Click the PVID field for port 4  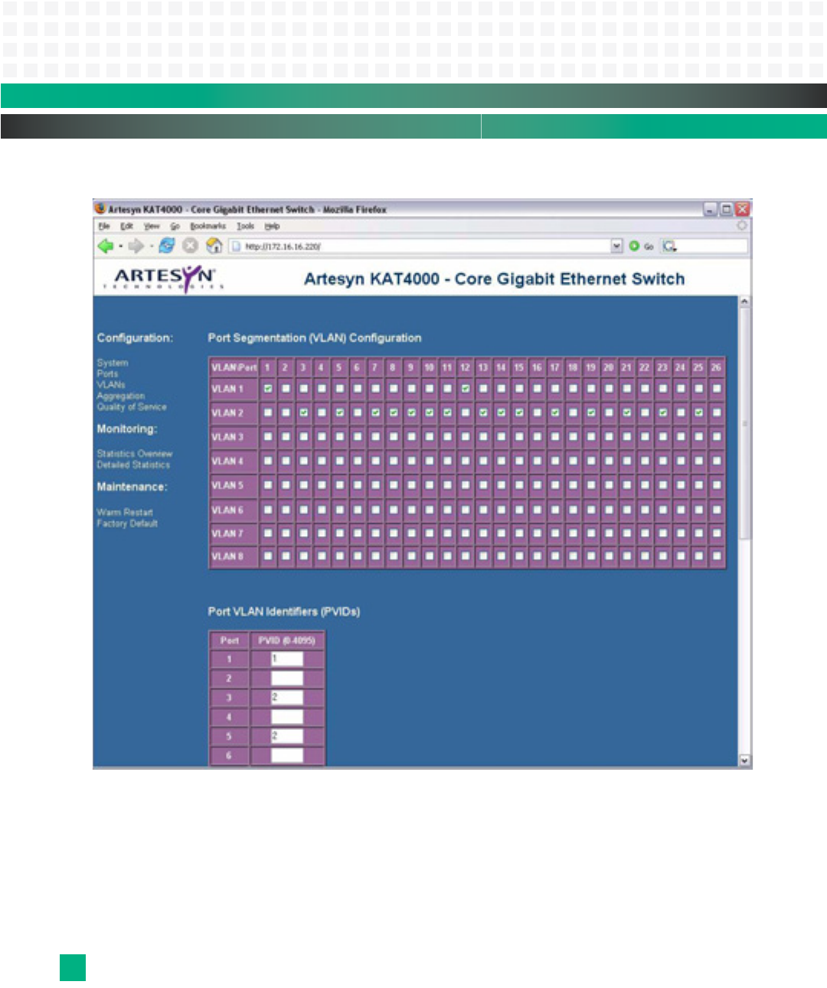287,718
